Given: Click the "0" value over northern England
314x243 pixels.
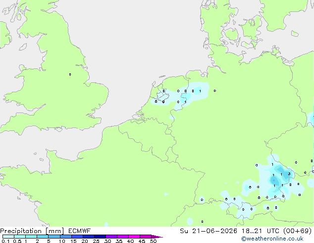Looking at the screenshot, I should 70,74.
